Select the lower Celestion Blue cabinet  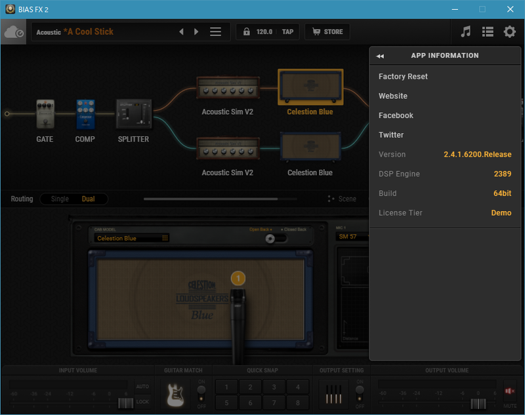coord(310,147)
